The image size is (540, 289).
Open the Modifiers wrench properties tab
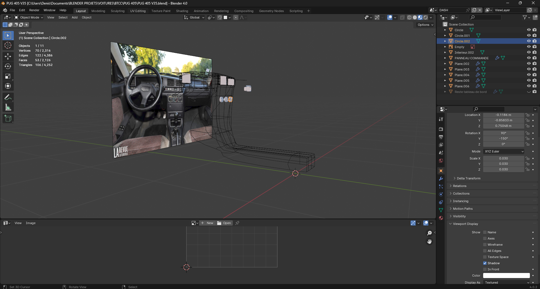click(x=441, y=179)
